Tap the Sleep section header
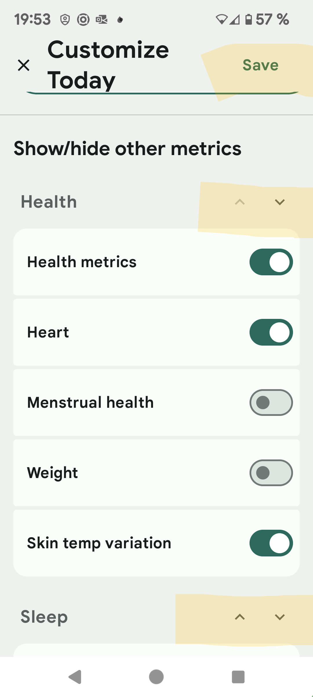 tap(44, 617)
